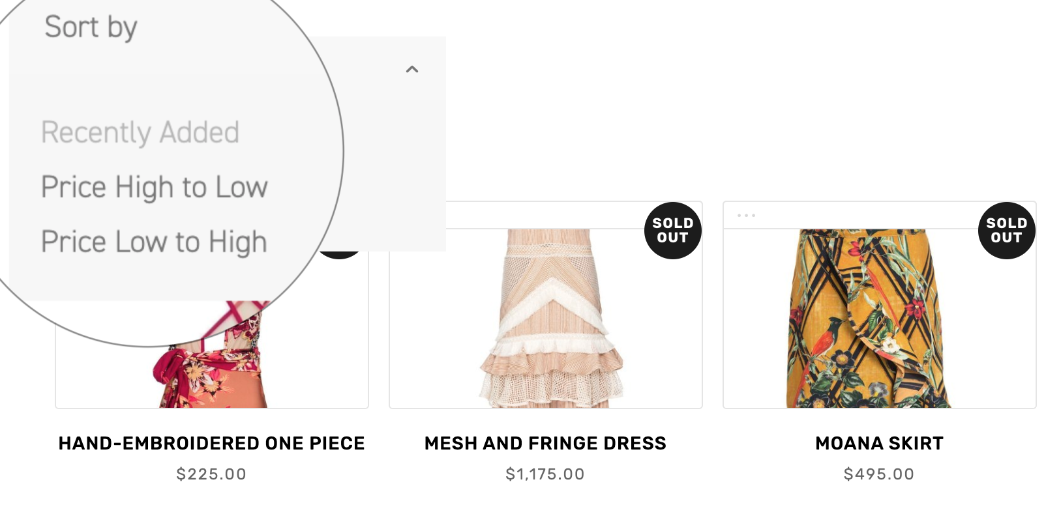1046x529 pixels.
Task: Click Sold Out badge on Mesh and Fringe Dress
Action: [672, 231]
